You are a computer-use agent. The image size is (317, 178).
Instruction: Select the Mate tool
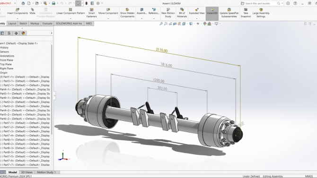pyautogui.click(x=32, y=11)
